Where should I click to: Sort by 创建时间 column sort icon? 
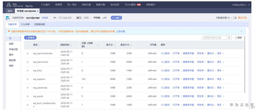pos(71,45)
